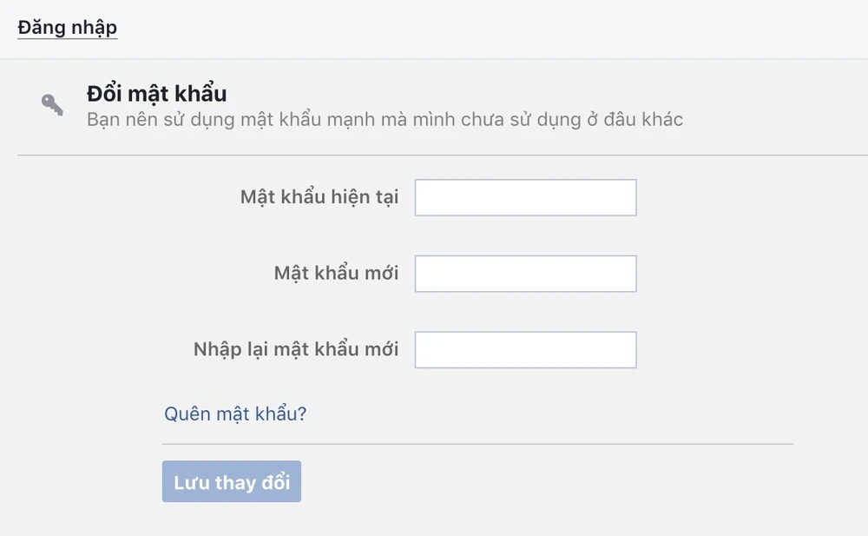Viewport: 868px width, 536px height.
Task: Click the Quên mật khẩu? link
Action: 235,414
